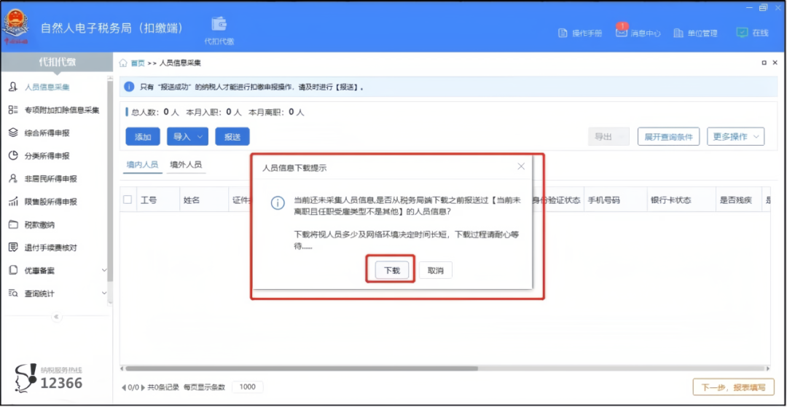The width and height of the screenshot is (787, 407).
Task: Expand the 优惠备案 sidebar section
Action: tap(104, 271)
